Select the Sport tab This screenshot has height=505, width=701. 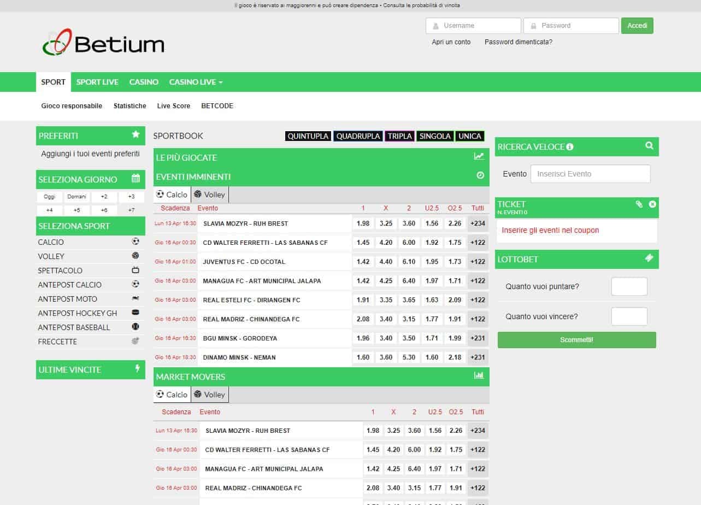(x=53, y=82)
